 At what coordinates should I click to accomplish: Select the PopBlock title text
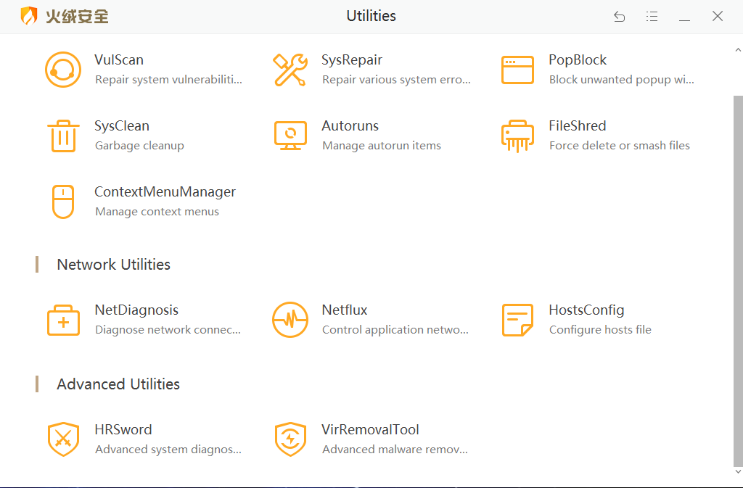(578, 59)
